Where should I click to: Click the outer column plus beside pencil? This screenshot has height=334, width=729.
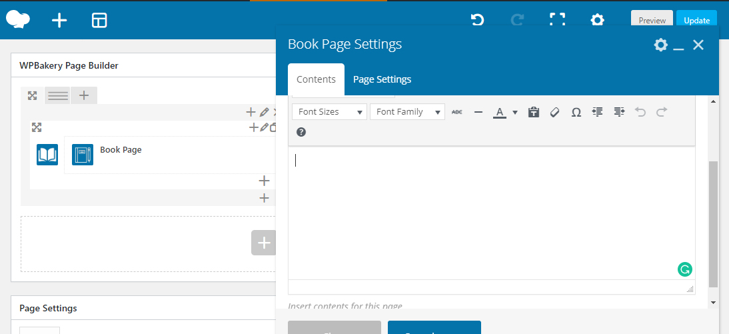click(251, 112)
